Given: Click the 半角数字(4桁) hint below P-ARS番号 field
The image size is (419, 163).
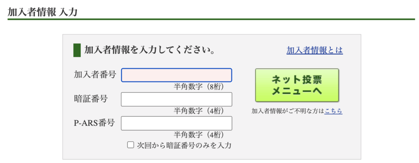Looking at the screenshot, I should click(199, 134).
